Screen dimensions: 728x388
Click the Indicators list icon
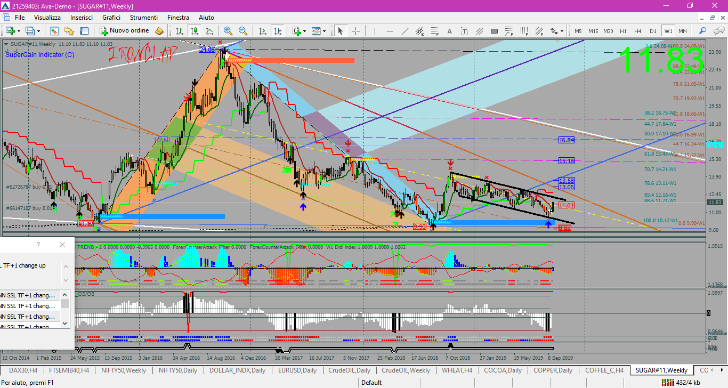(x=296, y=31)
